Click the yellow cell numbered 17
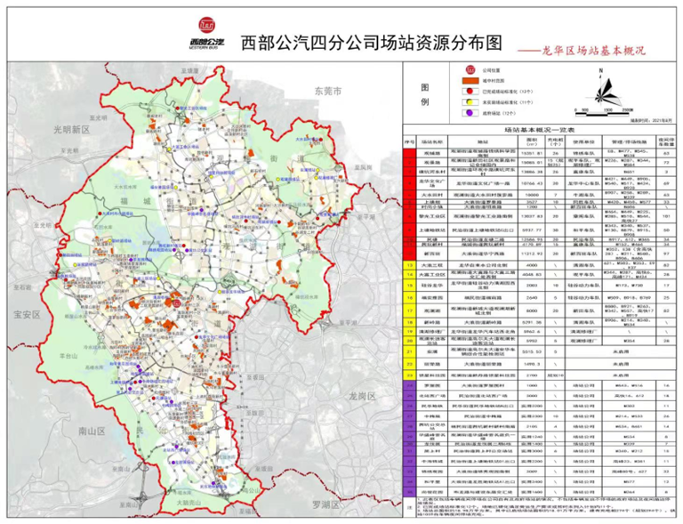The height and width of the screenshot is (524, 683). [409, 310]
